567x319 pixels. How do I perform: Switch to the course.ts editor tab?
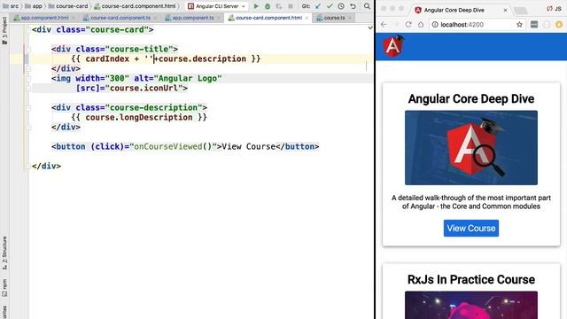334,18
